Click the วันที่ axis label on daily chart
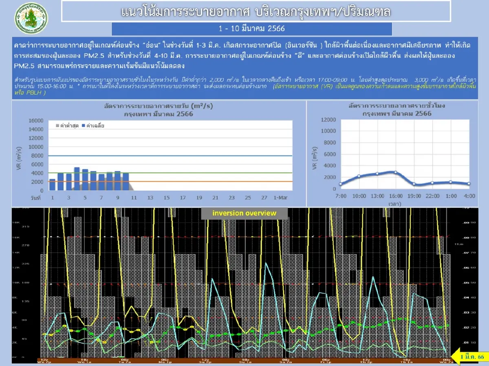 point(36,197)
